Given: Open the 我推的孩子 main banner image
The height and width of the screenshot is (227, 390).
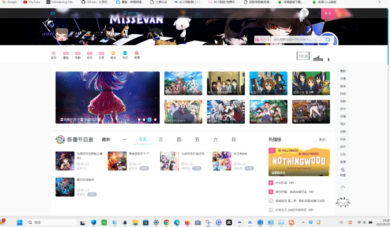Looking at the screenshot, I should (108, 98).
